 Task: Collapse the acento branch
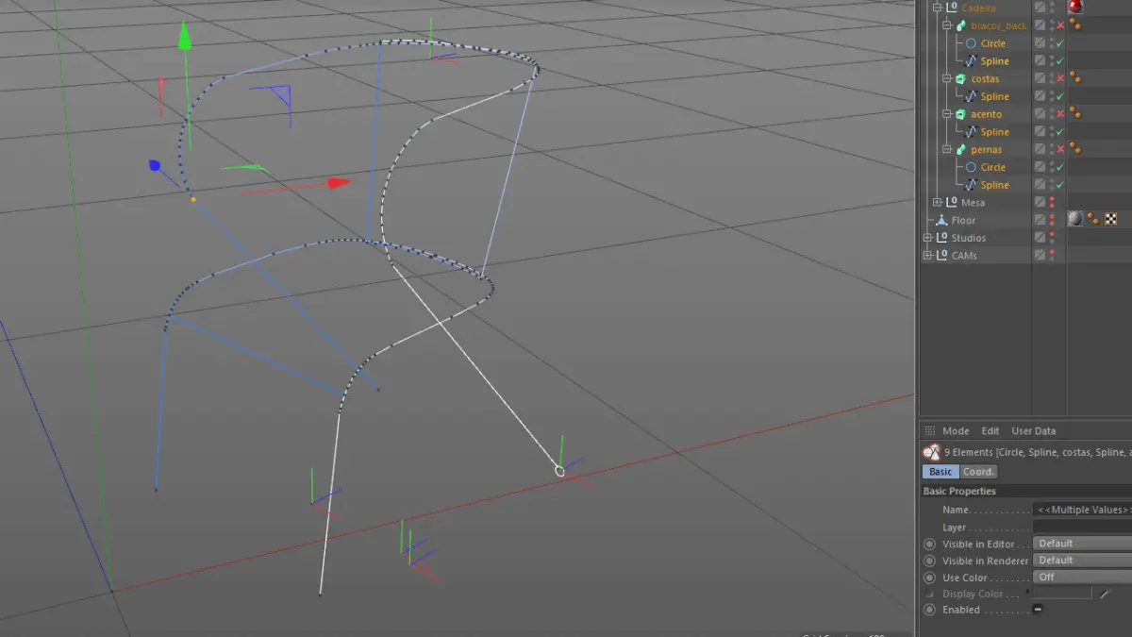(x=947, y=114)
